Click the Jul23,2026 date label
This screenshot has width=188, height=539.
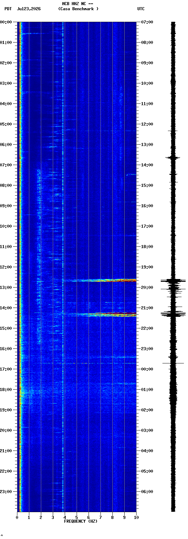(29, 9)
